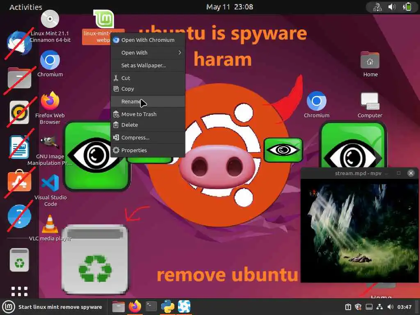420x315 pixels.
Task: Open the top bar network status icon
Action: (377, 7)
